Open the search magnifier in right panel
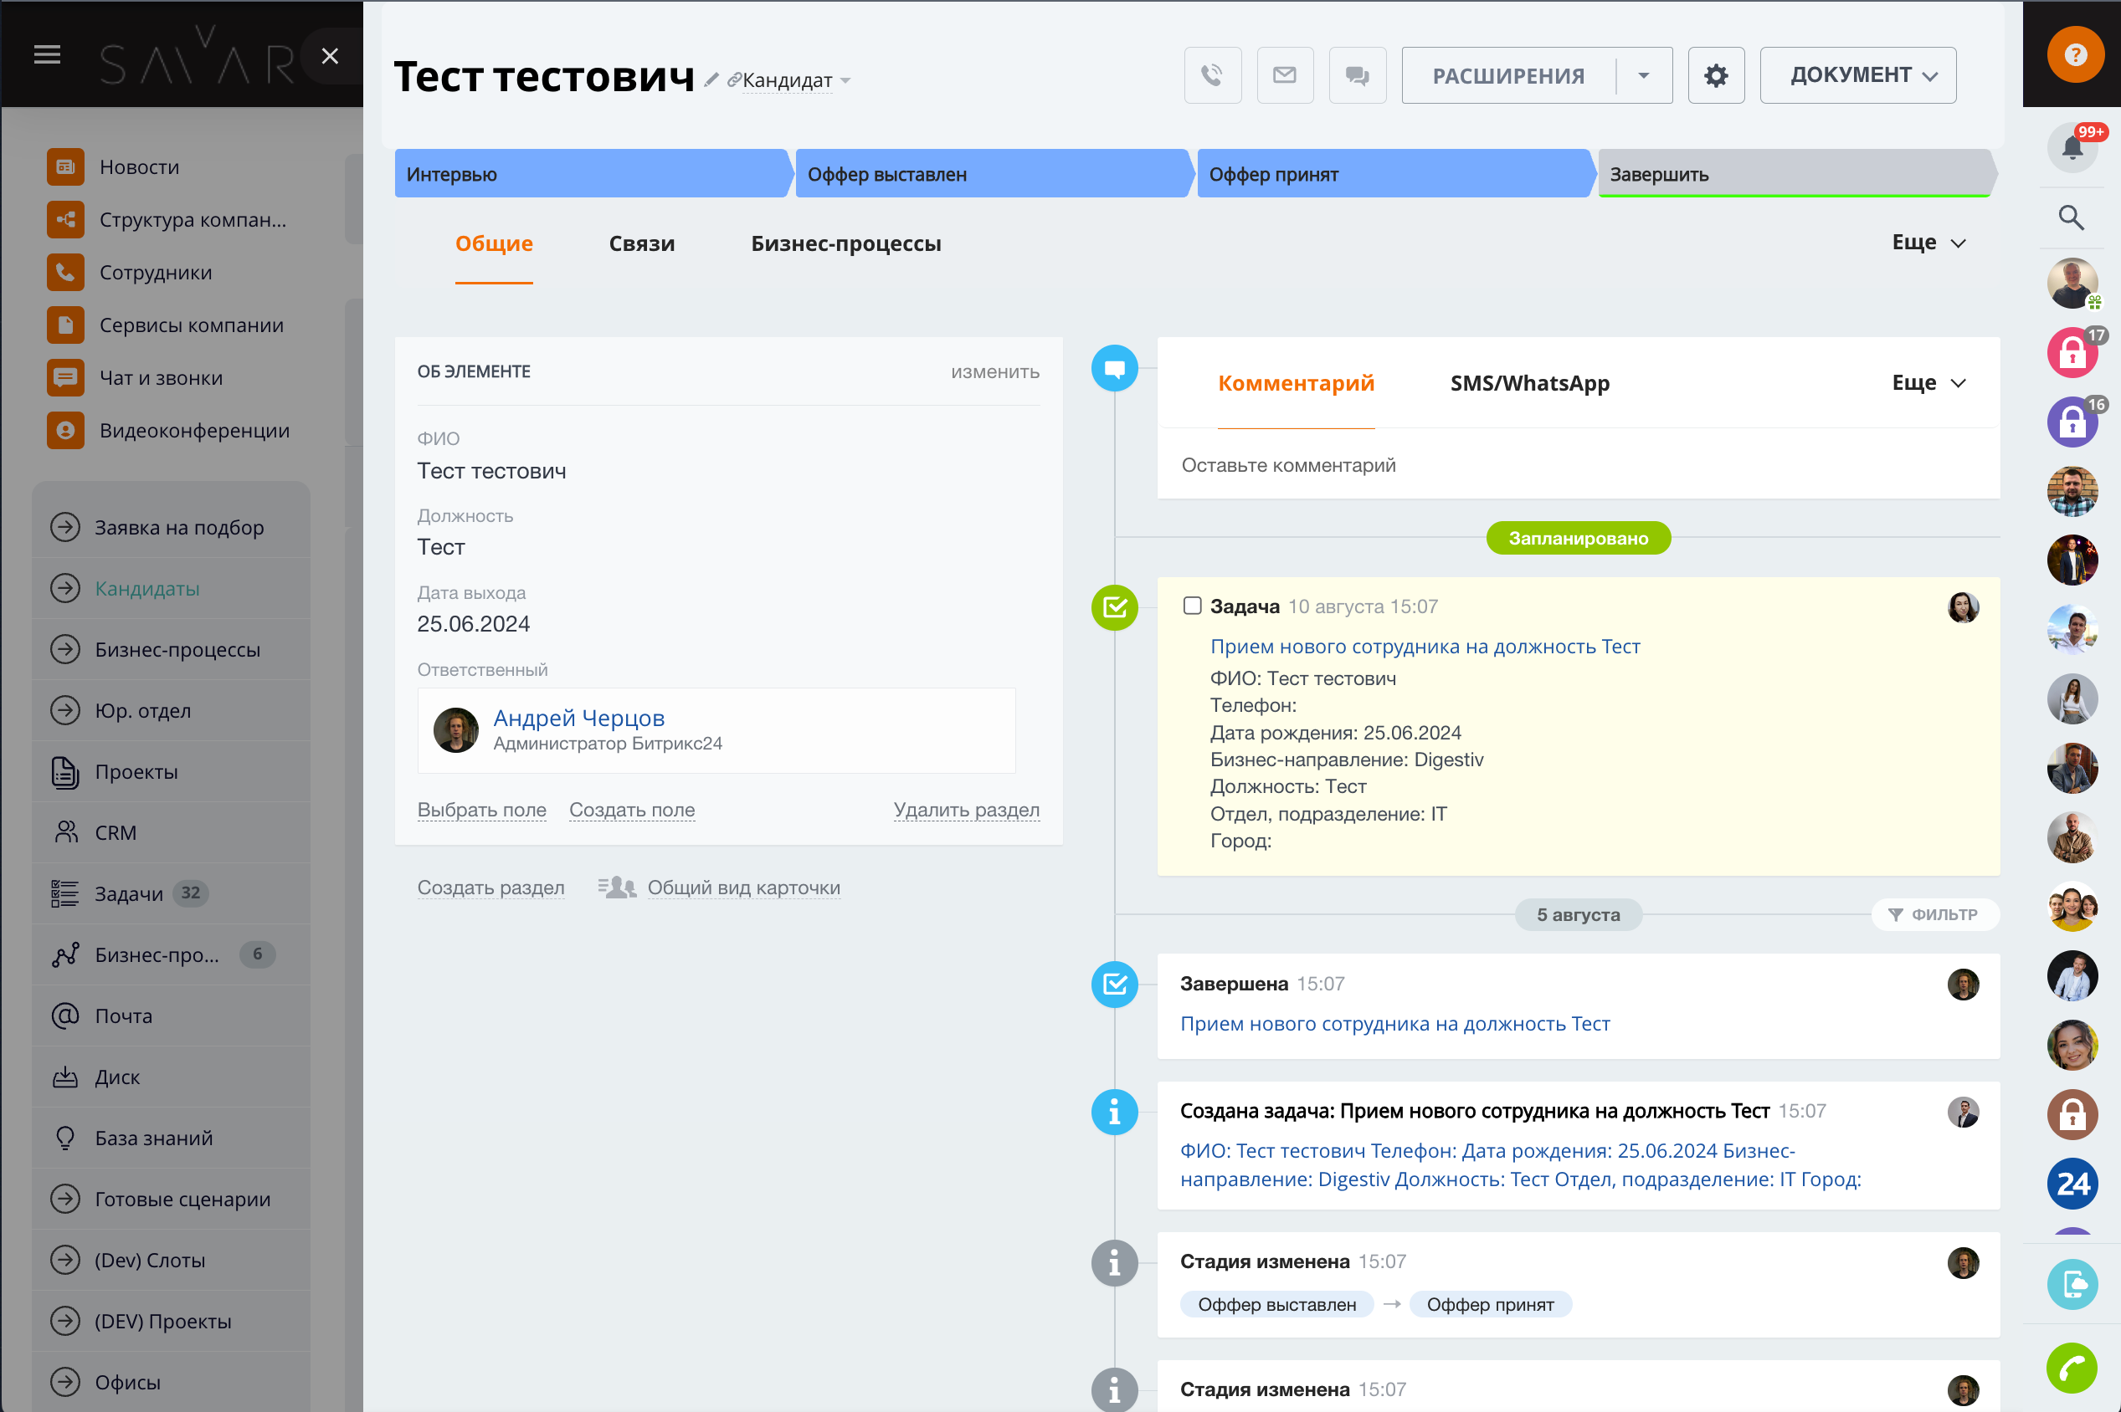This screenshot has width=2121, height=1412. click(x=2071, y=217)
